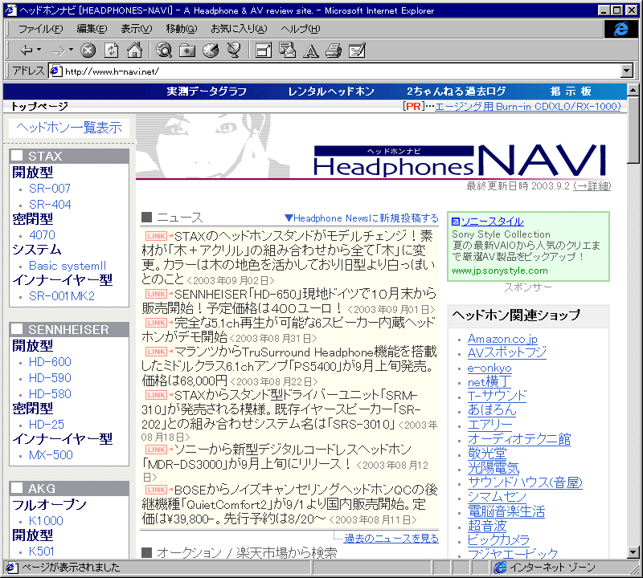Open the Basic systemII sidebar link
This screenshot has height=578, width=643.
[x=68, y=266]
